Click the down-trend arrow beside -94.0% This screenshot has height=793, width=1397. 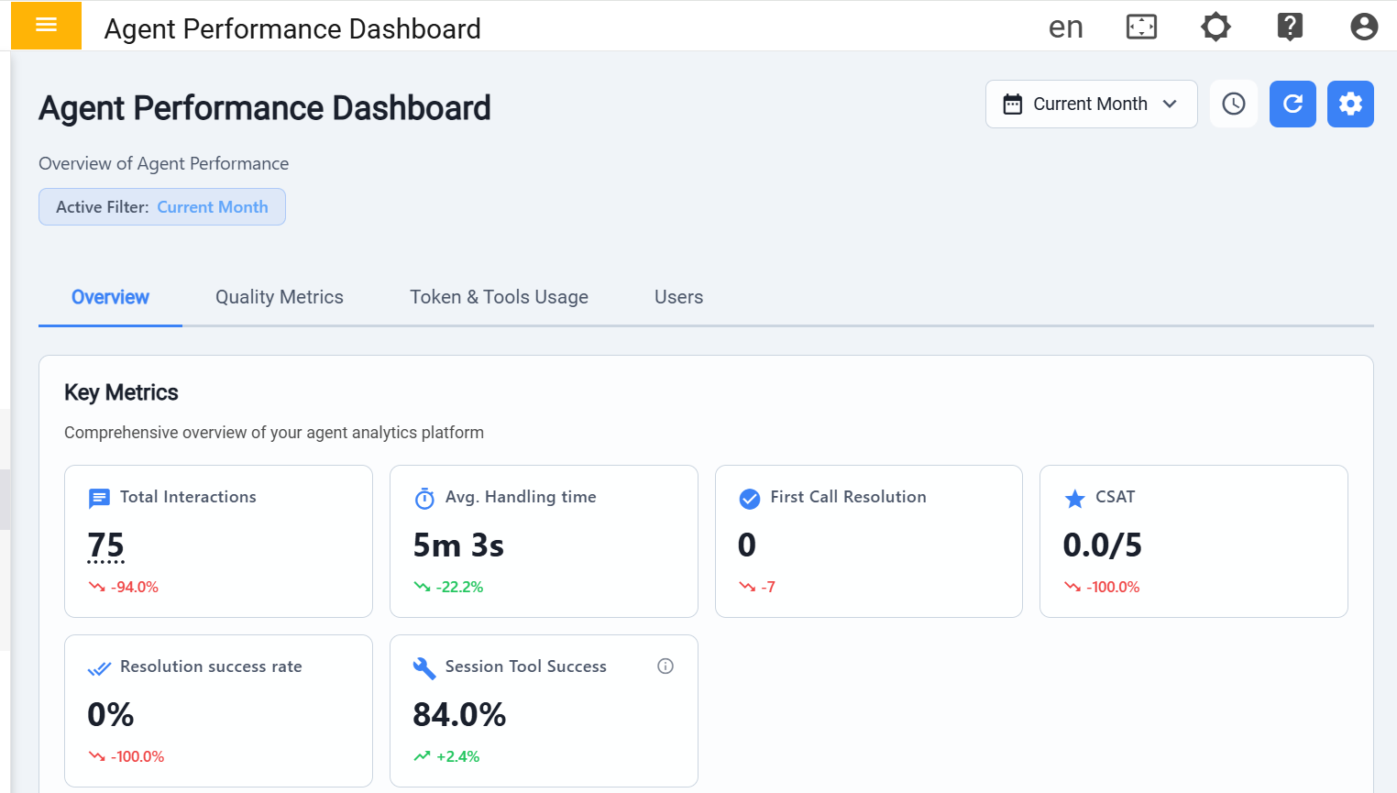(x=96, y=587)
